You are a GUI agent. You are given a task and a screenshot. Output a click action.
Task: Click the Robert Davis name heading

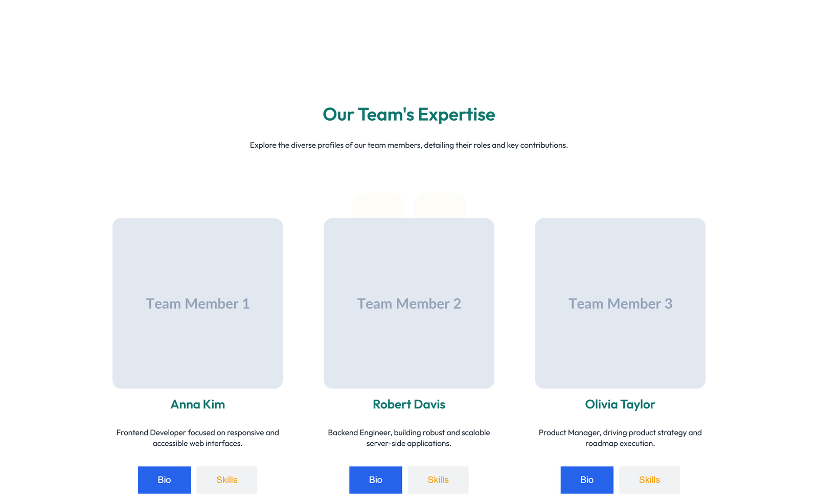[x=408, y=404]
